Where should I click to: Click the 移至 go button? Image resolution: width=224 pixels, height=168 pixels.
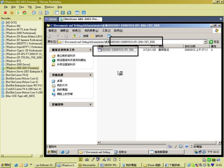click(214, 42)
